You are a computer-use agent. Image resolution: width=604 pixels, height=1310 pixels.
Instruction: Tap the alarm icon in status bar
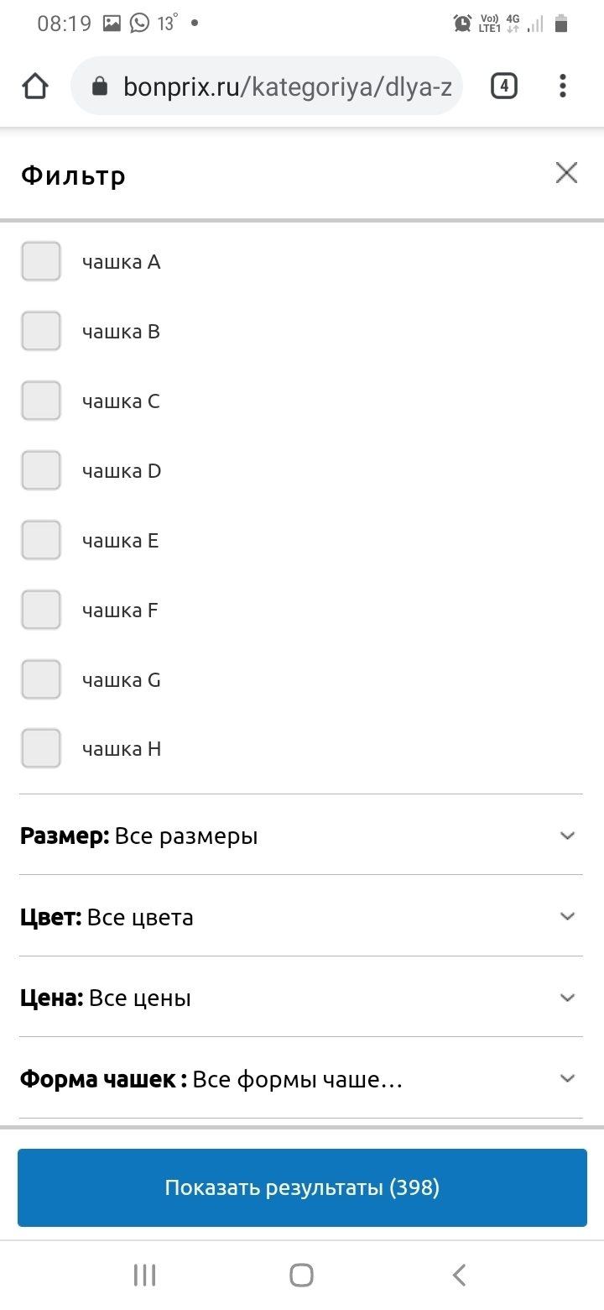[x=462, y=24]
